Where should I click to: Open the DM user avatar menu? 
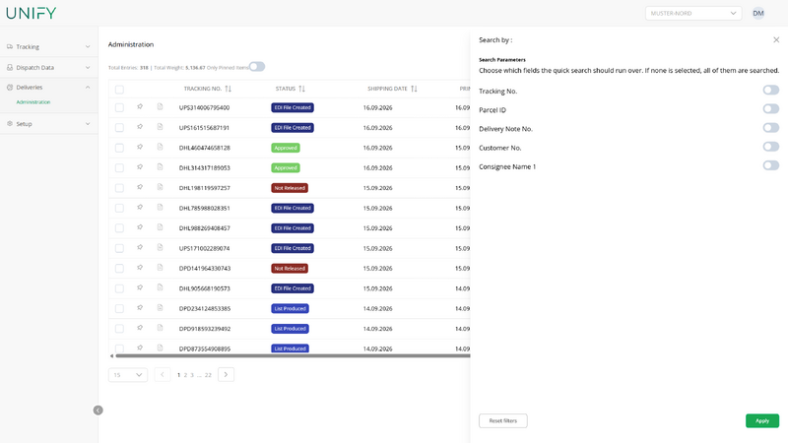[757, 13]
